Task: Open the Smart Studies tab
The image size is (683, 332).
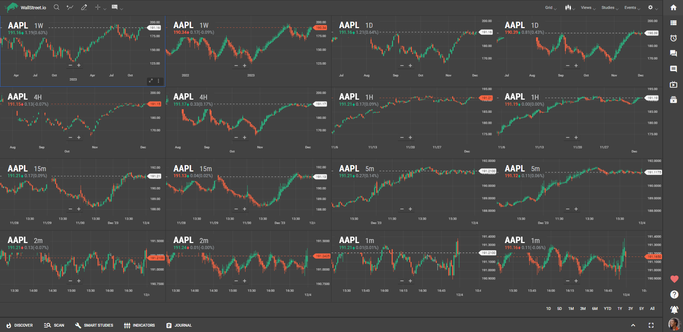Action: point(94,325)
